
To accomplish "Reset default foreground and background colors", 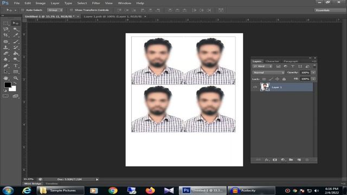I will (x=5, y=90).
